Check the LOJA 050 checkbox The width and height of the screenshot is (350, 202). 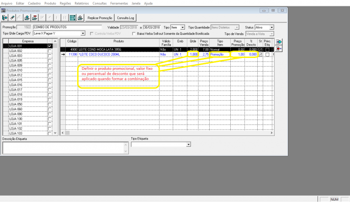[49, 104]
